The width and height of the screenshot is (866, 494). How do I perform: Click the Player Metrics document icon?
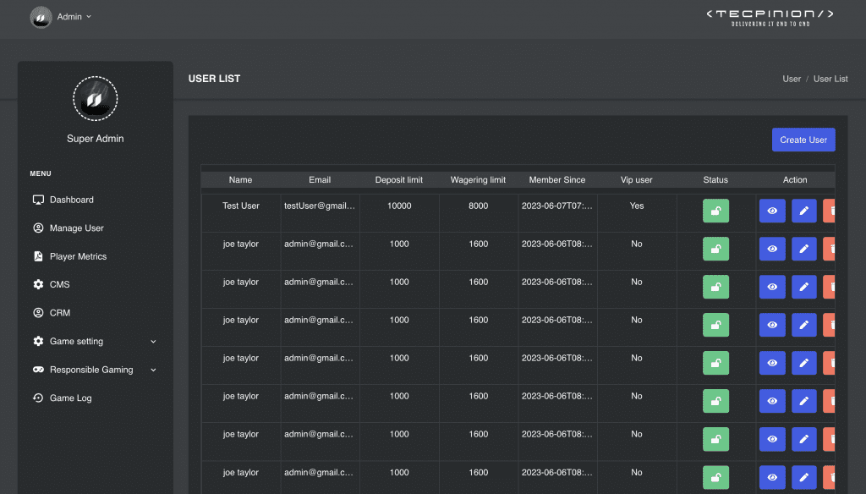38,256
